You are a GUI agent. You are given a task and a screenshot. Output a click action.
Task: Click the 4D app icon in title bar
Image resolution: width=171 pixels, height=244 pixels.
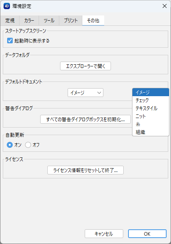(7, 6)
